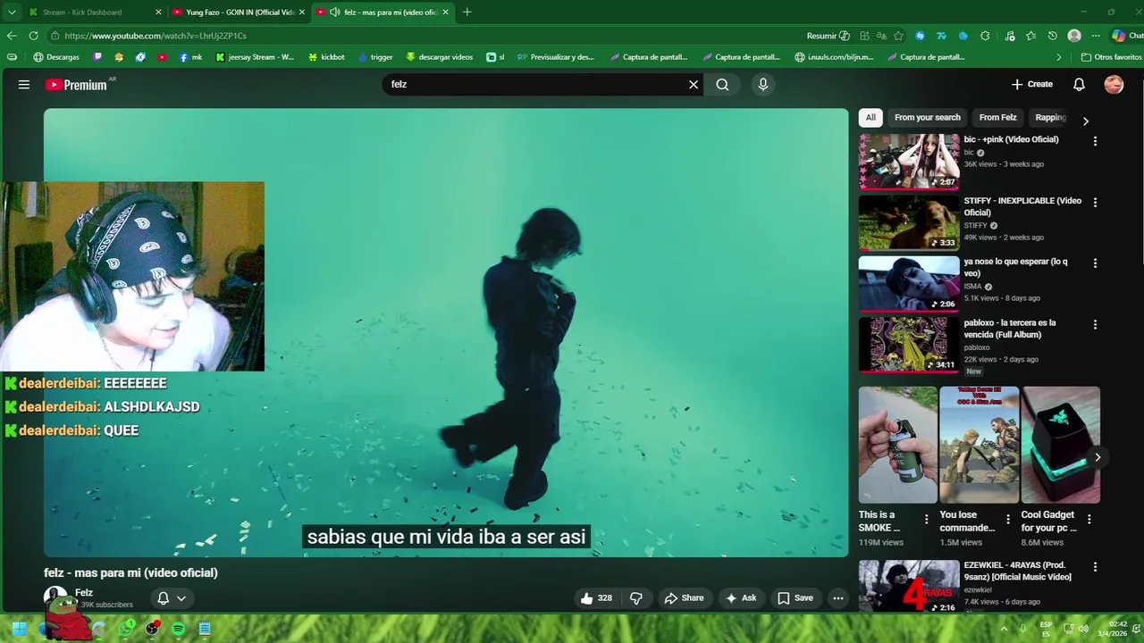Screen dimensions: 1144x643
Task: Click inside the YouTube search field
Action: coord(536,85)
